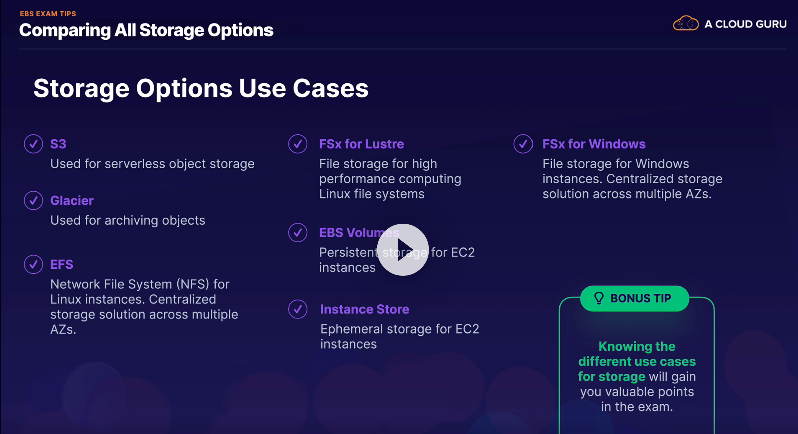Click the A Cloud Guru cloud logo
The height and width of the screenshot is (434, 798).
click(x=685, y=24)
